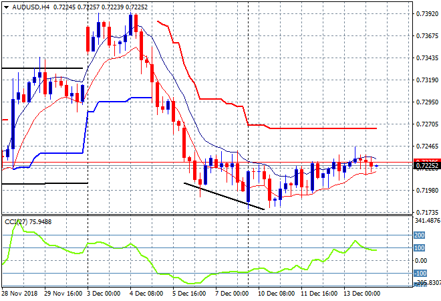Select the CCI -100 level label
The height and width of the screenshot is (301, 441).
(x=420, y=273)
